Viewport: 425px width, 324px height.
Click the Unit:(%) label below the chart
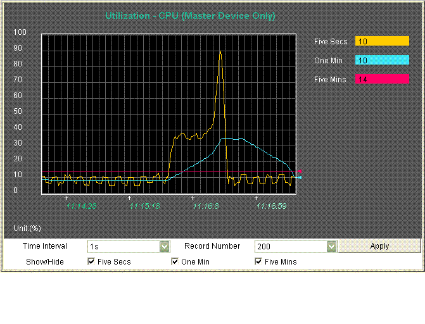[x=27, y=228]
